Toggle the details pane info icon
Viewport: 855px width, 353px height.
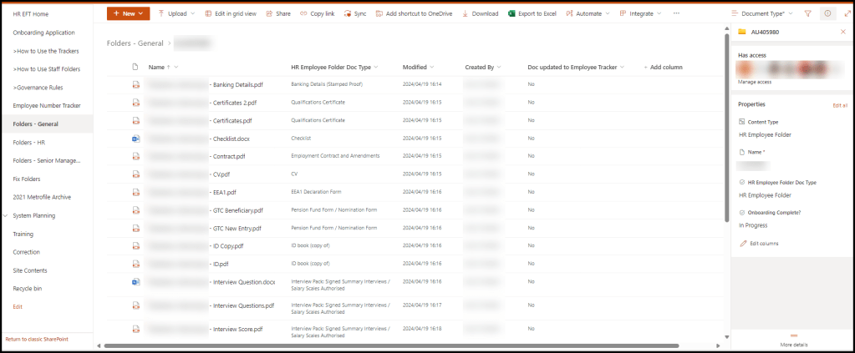(828, 14)
